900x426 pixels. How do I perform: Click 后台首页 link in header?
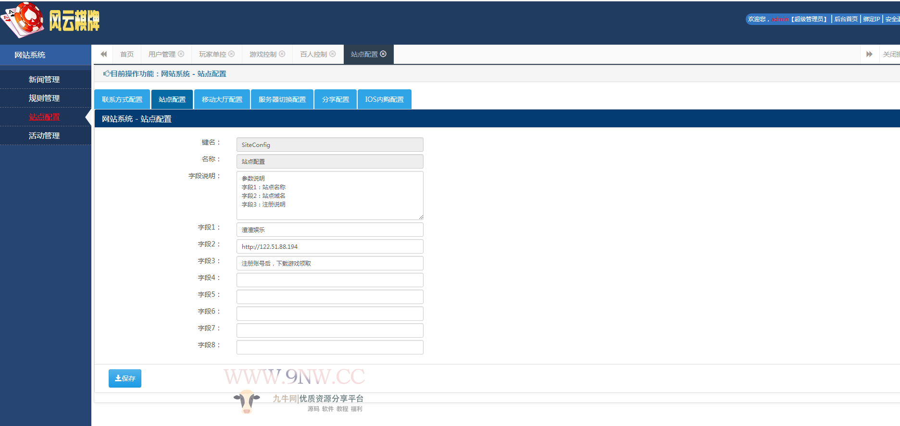click(x=846, y=19)
